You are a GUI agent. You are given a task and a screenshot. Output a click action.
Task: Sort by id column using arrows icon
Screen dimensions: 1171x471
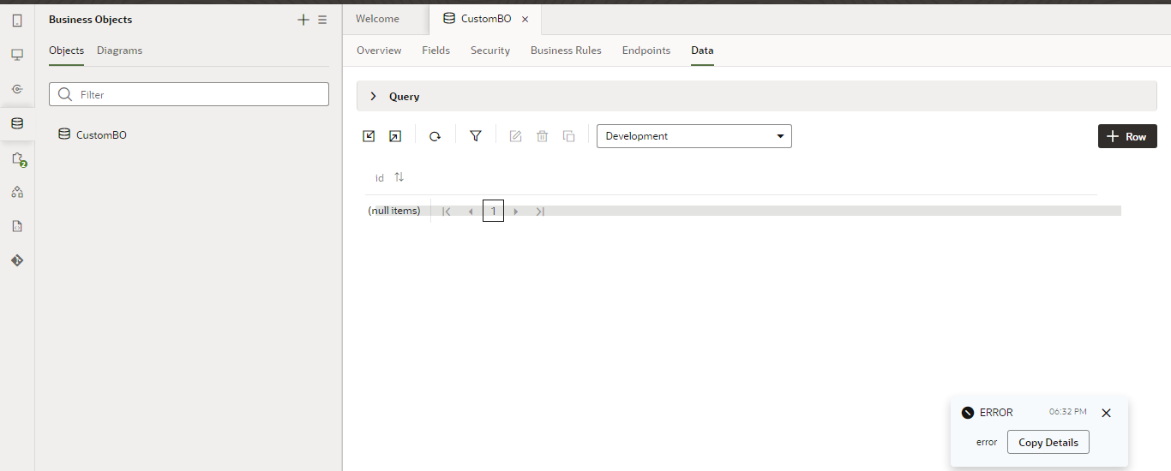pos(399,177)
